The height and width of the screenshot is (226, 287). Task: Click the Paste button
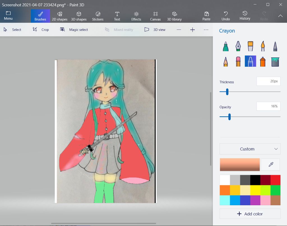pos(207,16)
